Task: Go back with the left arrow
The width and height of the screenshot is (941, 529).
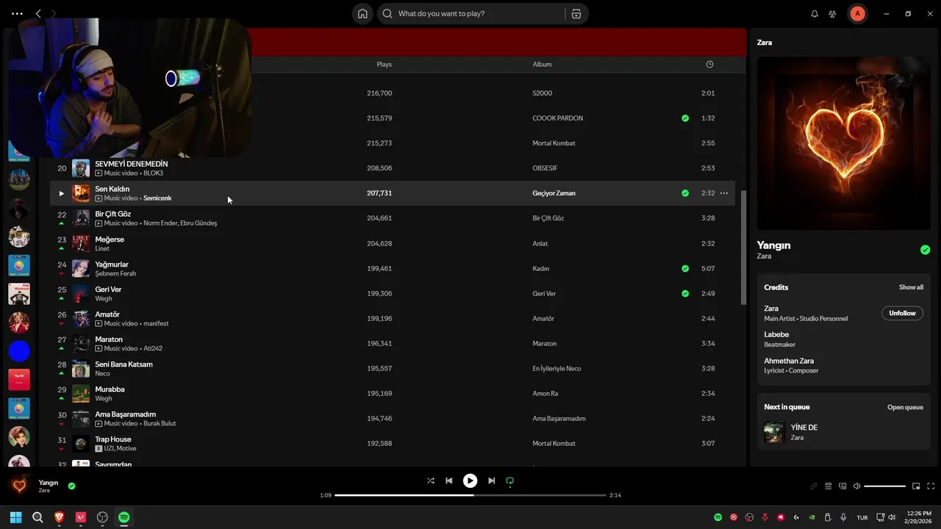Action: 38,14
